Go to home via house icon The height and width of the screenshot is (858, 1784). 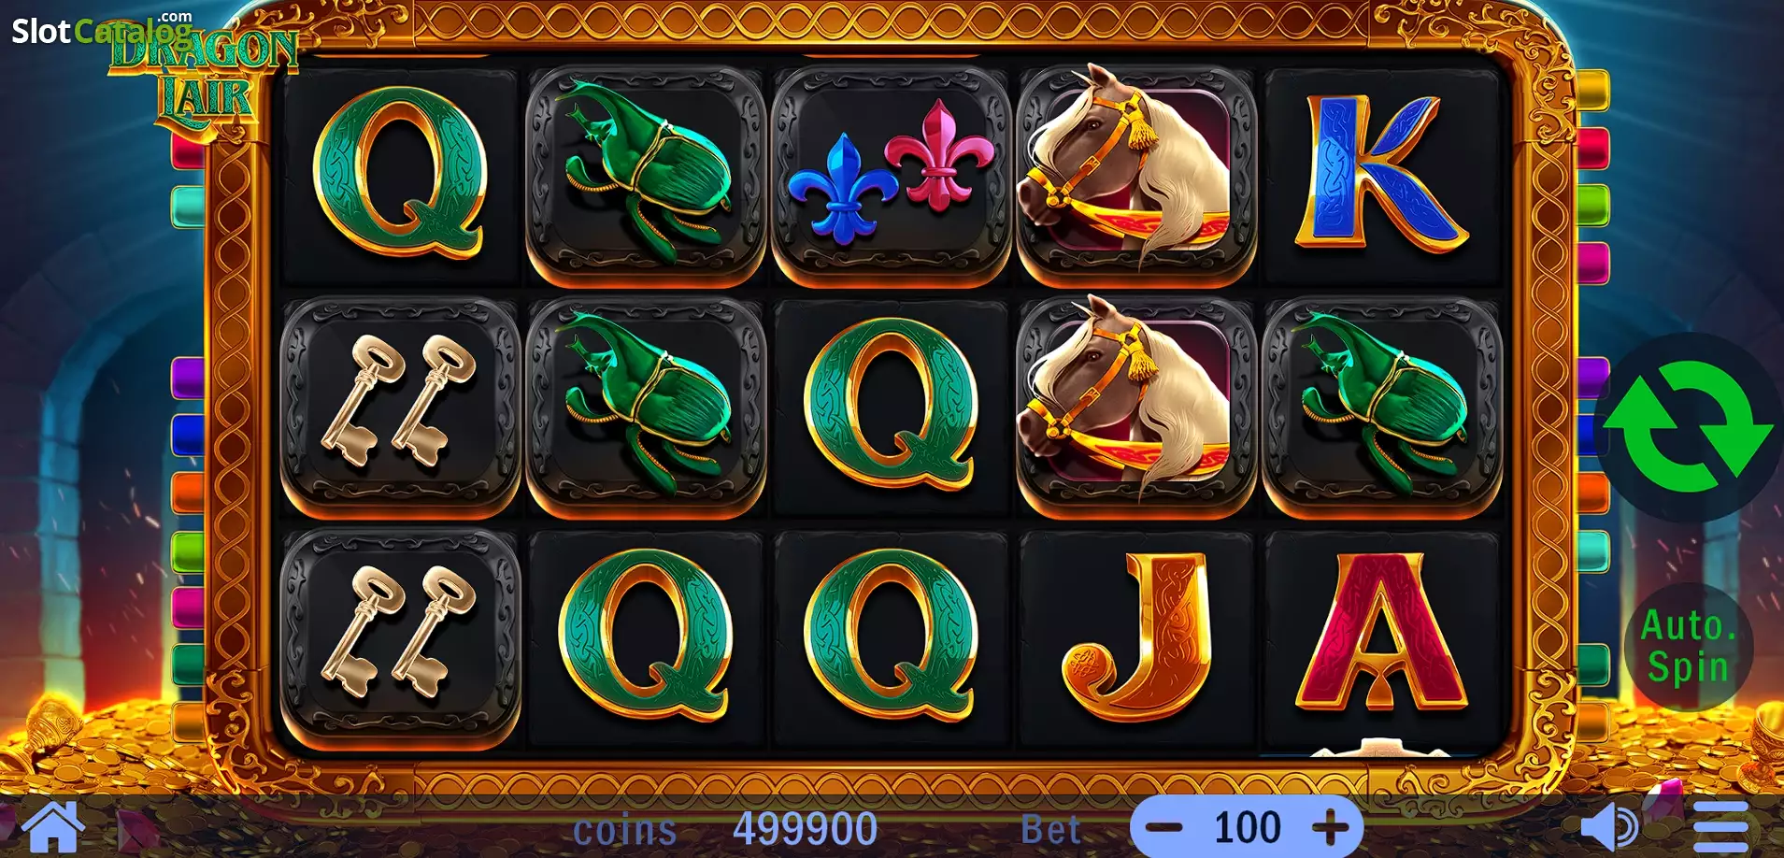coord(53,826)
